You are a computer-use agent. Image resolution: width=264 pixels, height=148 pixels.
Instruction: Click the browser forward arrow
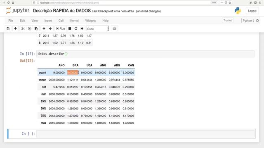(4, 3)
